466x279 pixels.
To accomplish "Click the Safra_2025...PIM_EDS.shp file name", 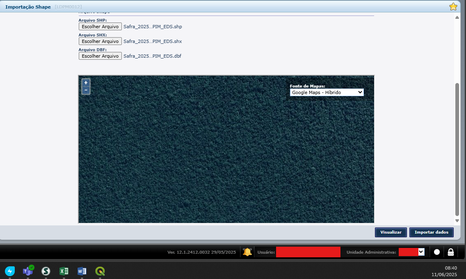I will click(153, 27).
